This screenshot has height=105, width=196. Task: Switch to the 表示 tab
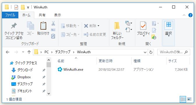(x=58, y=15)
